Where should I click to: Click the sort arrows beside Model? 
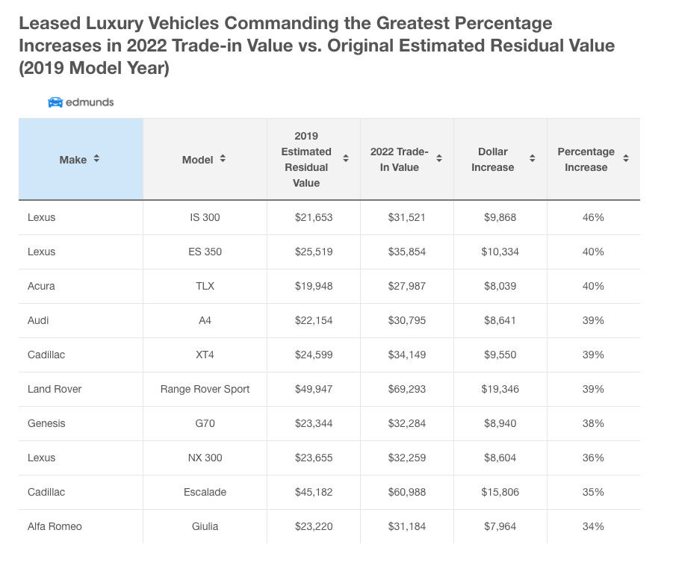pyautogui.click(x=223, y=159)
